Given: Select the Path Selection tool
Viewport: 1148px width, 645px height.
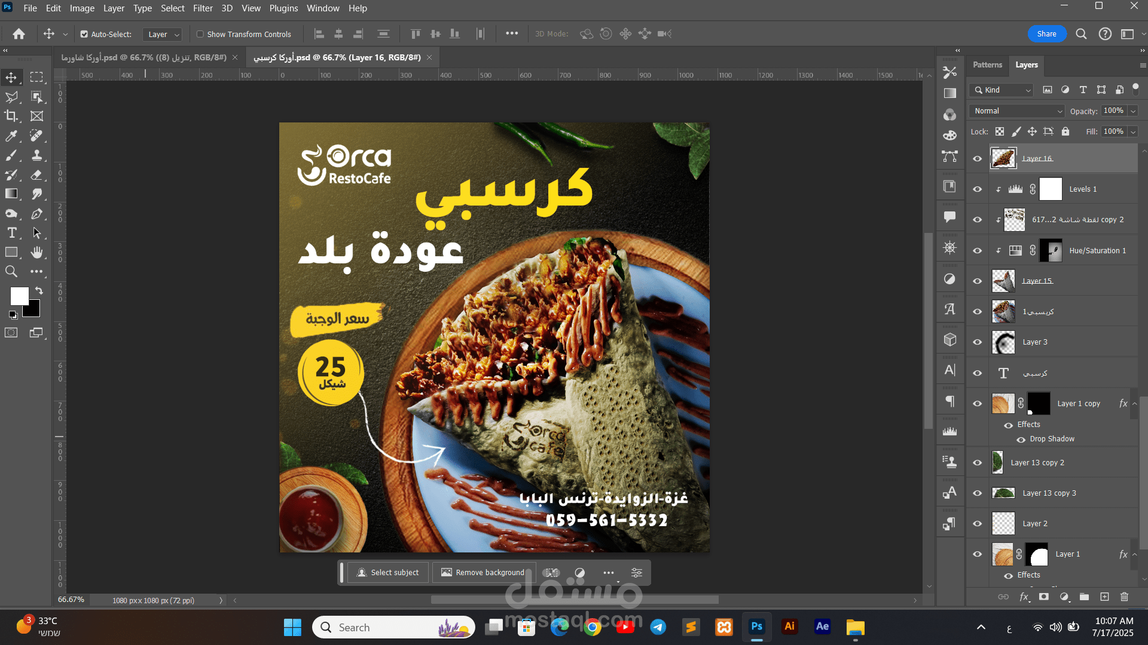Looking at the screenshot, I should 37,233.
